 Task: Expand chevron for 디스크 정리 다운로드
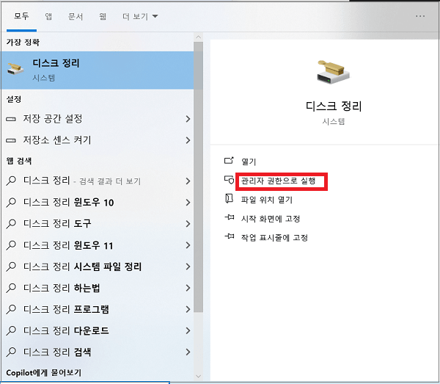[x=188, y=330]
